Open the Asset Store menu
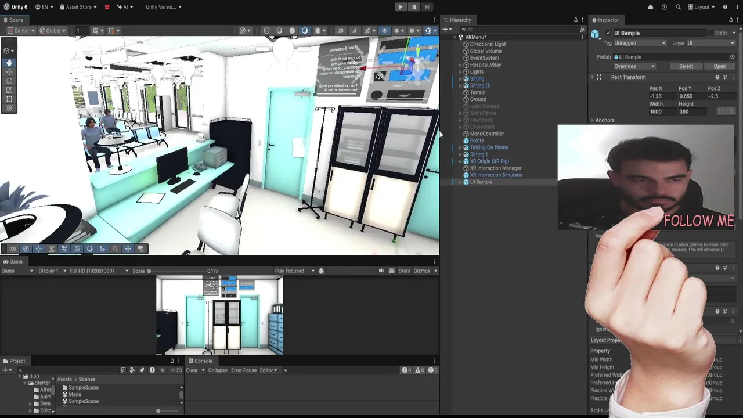This screenshot has height=418, width=743. pos(78,7)
